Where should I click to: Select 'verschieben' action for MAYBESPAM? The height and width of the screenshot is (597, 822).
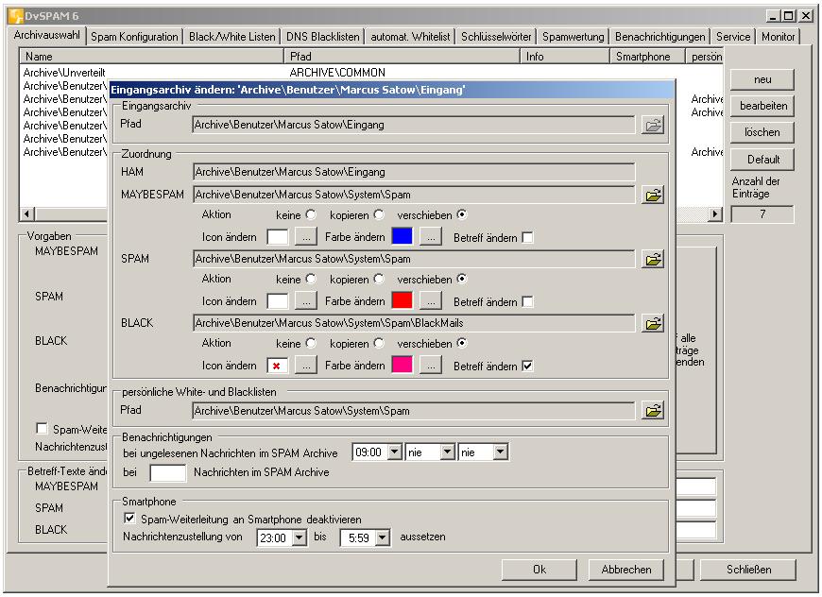click(462, 214)
